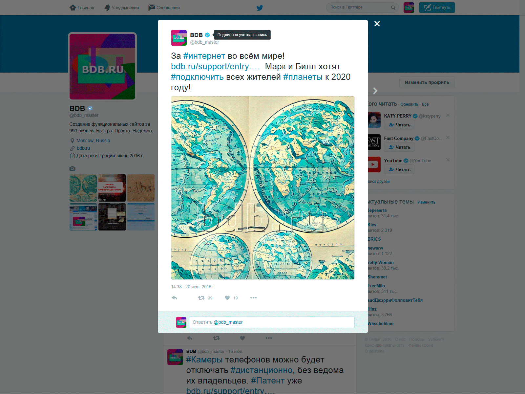This screenshot has width=525, height=394.
Task: Open the bdb.ru/support/entry link in tweet
Action: click(215, 67)
